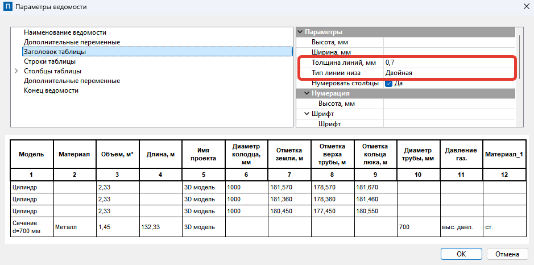
Task: Click the Модель column header
Action: [31, 154]
